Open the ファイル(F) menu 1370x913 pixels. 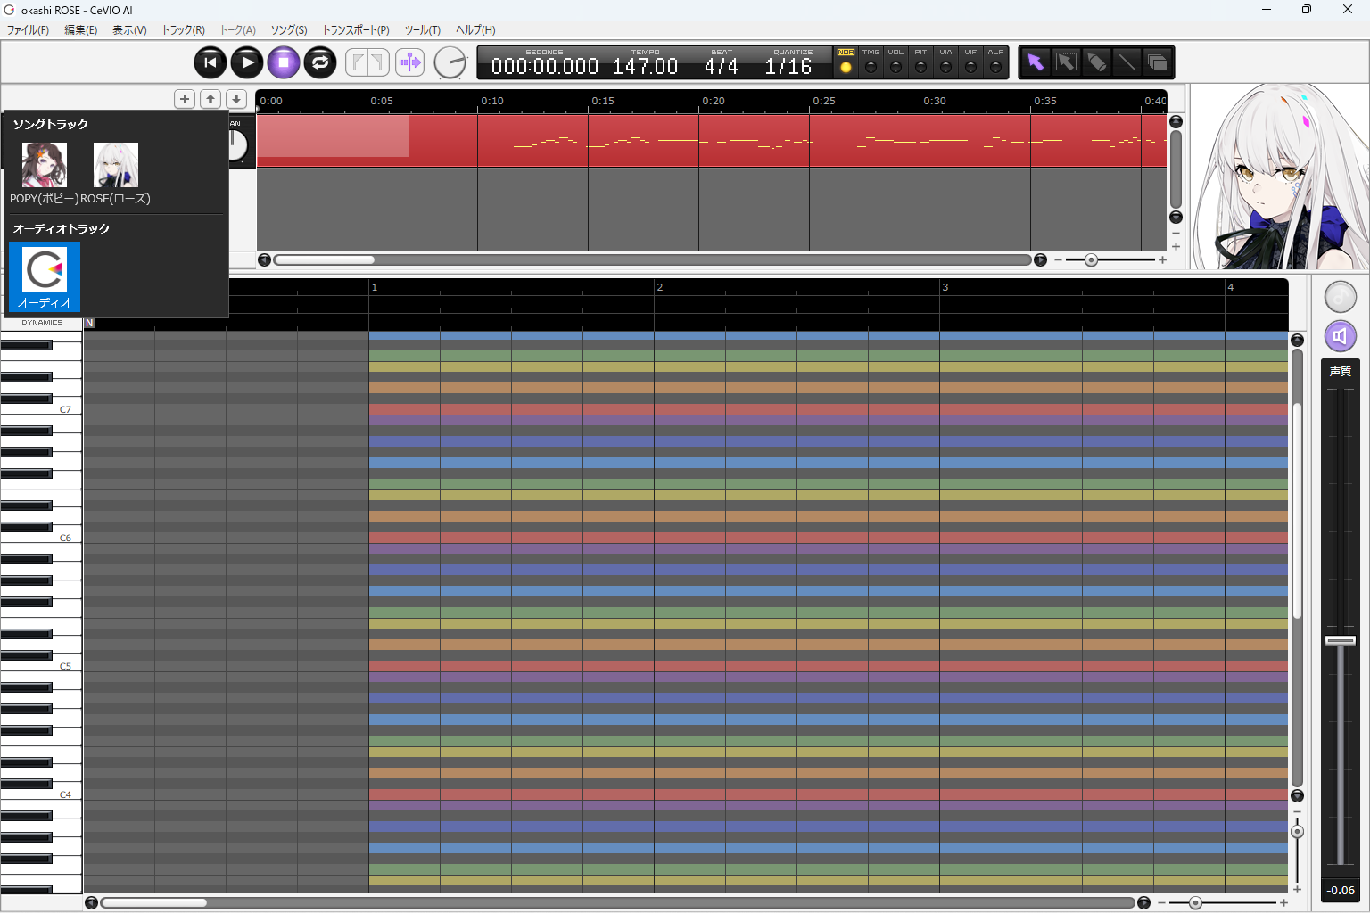(28, 30)
